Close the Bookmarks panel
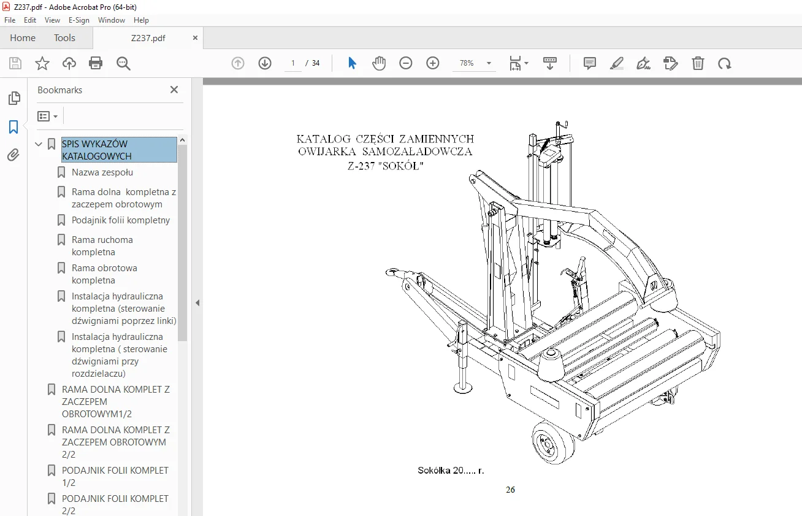 [x=174, y=90]
